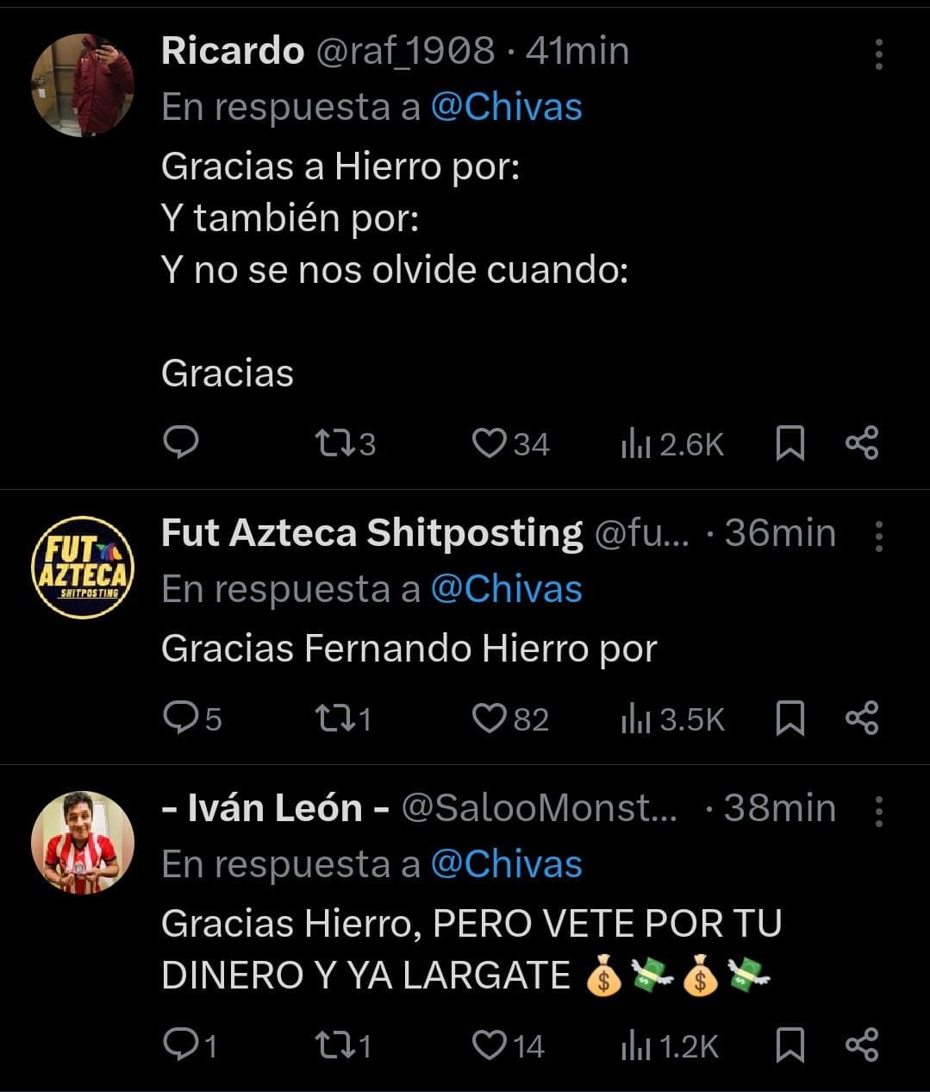The height and width of the screenshot is (1092, 930).
Task: Like Iván León's tweet with 14 likes
Action: click(489, 1045)
